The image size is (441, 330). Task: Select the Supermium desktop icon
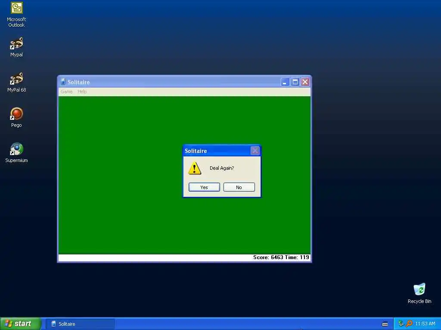[x=17, y=153]
